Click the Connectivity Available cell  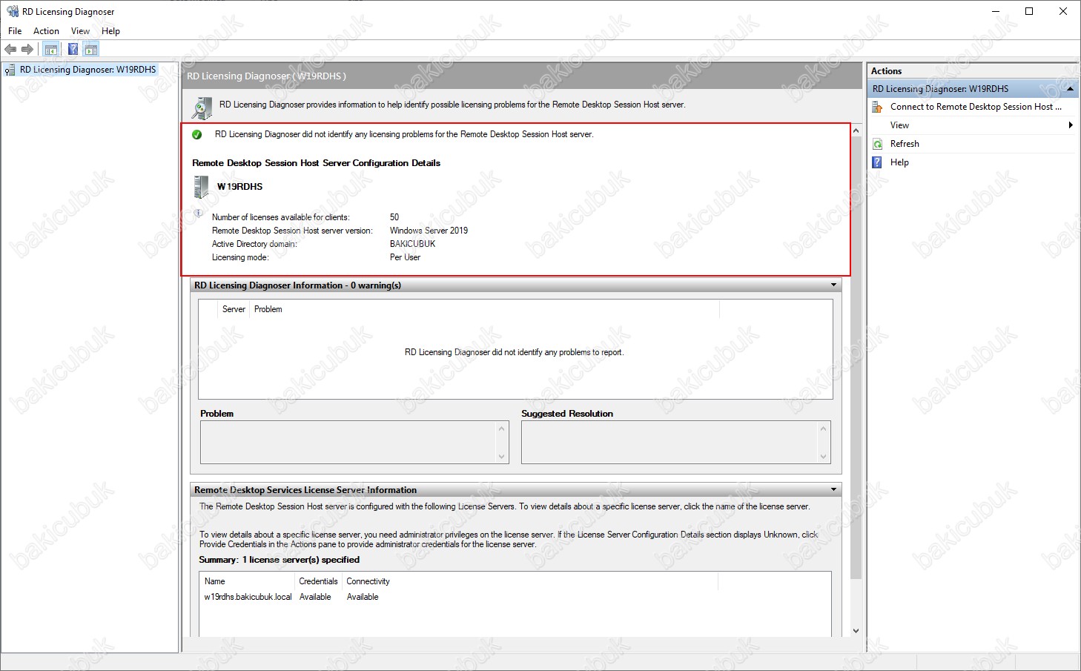[x=363, y=597]
